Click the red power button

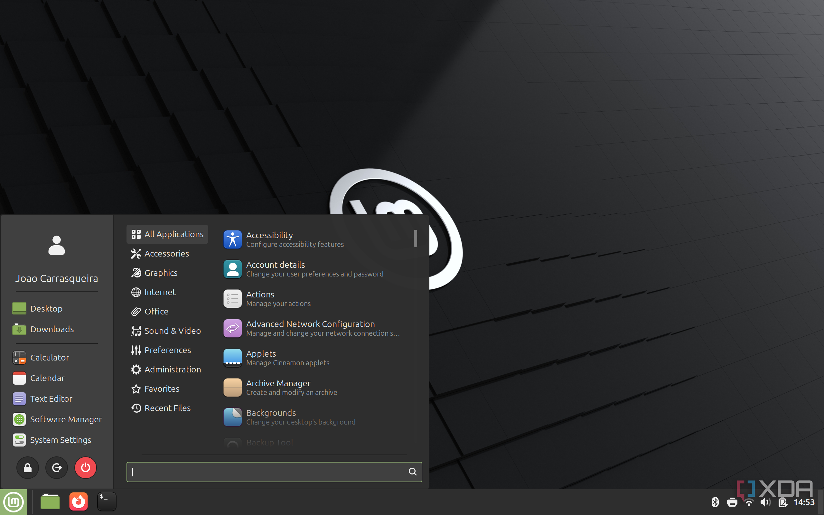[x=86, y=468]
